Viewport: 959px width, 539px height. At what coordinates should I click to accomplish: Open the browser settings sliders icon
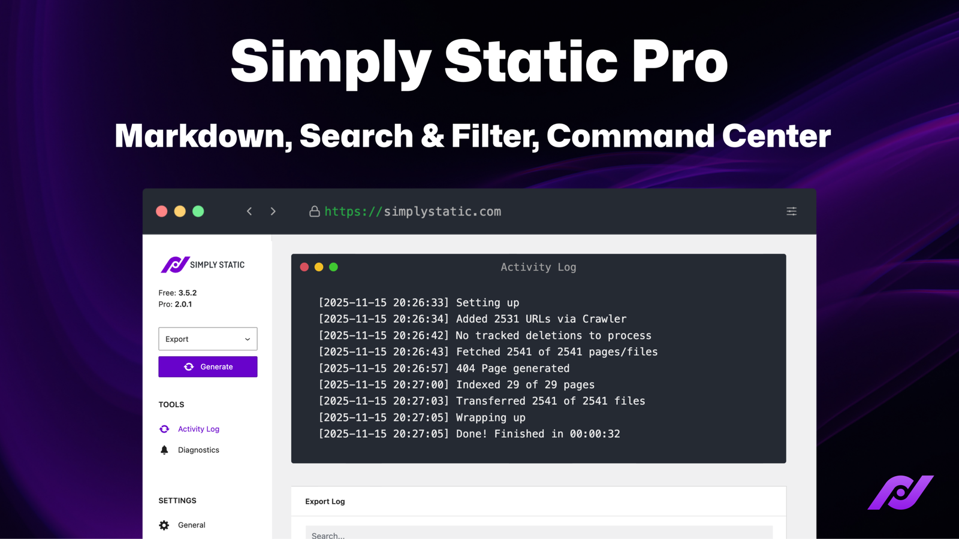pyautogui.click(x=791, y=211)
